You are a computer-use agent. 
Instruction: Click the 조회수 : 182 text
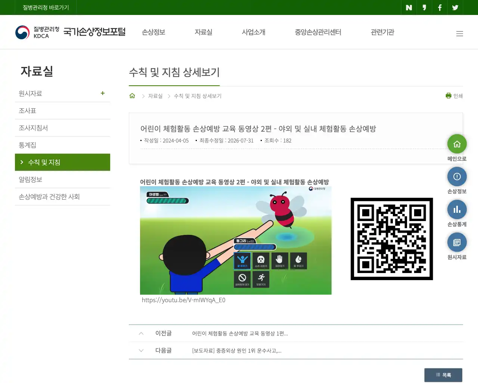pos(278,141)
